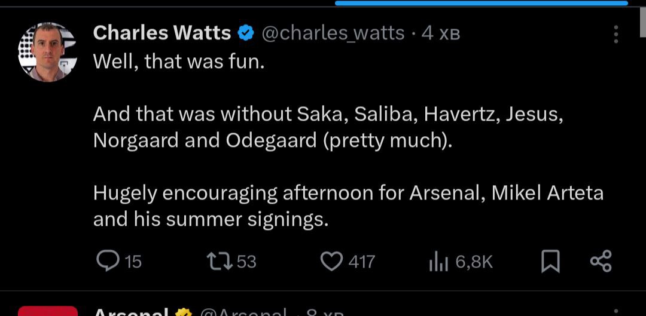Click the Arsenal account name
Screen dimensions: 646x316
coord(132,312)
